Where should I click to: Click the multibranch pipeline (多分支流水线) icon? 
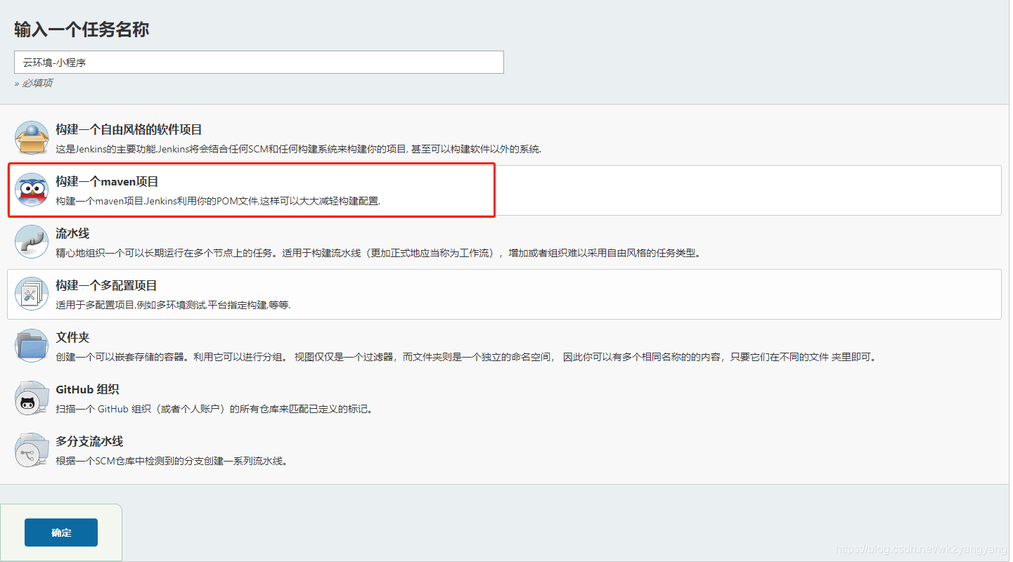point(32,450)
